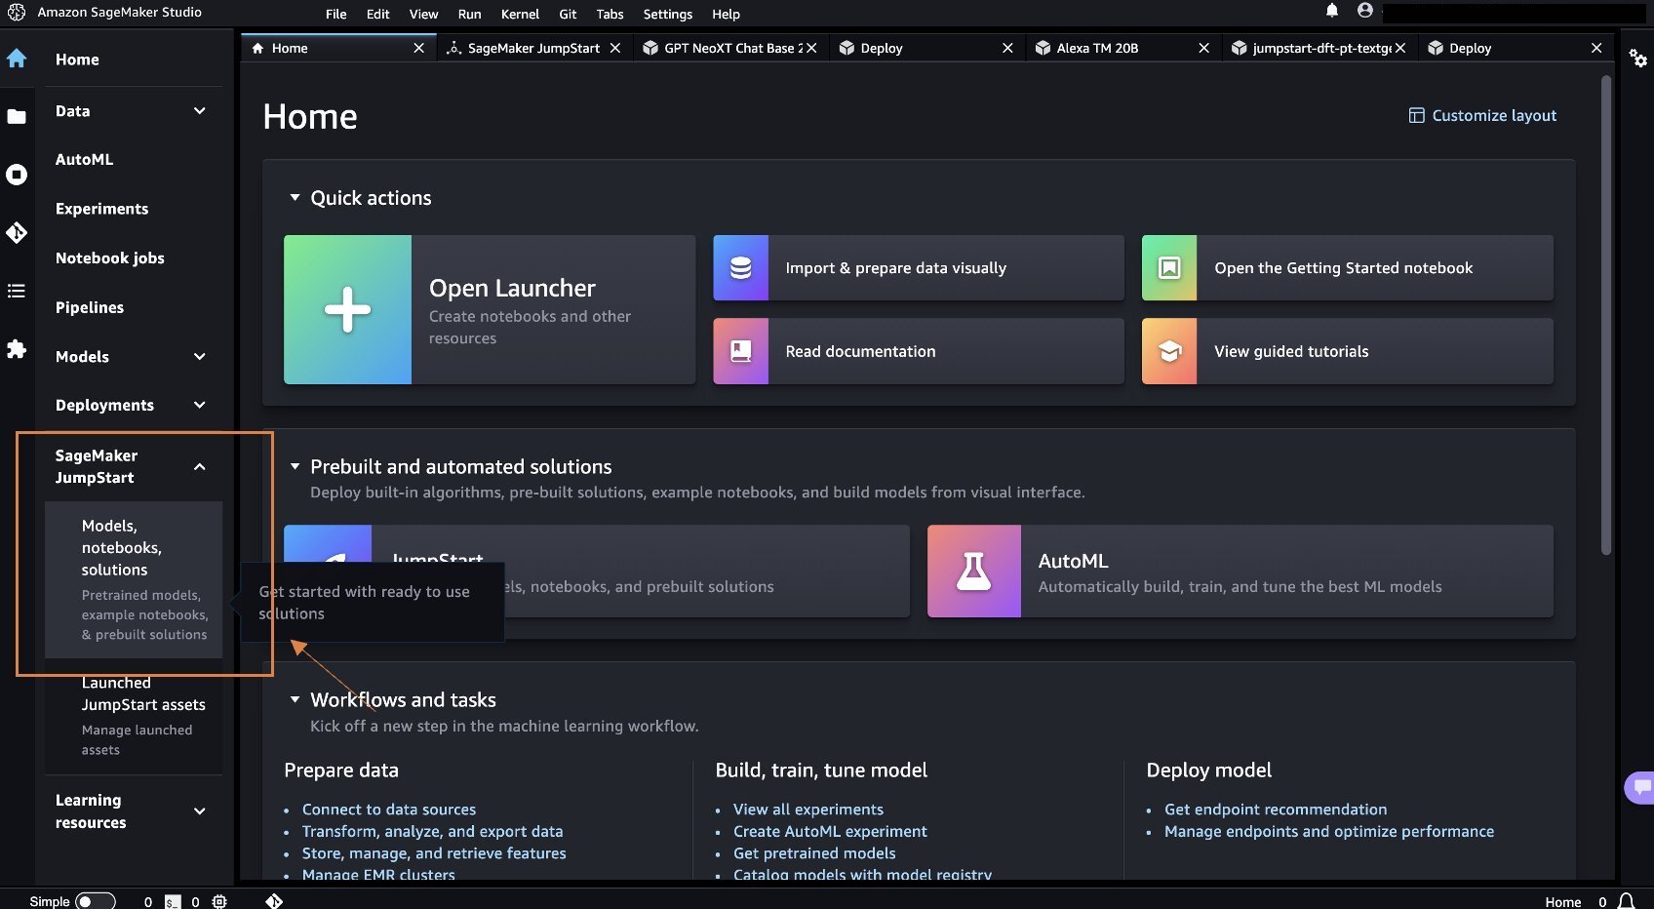Open the AutoML sidebar item

pyautogui.click(x=85, y=160)
